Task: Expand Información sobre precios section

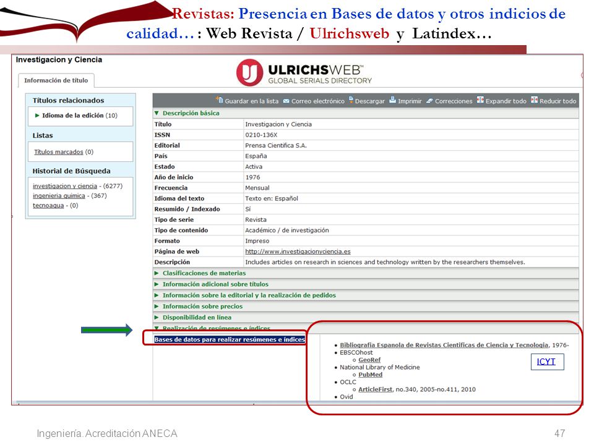Action: tap(157, 307)
